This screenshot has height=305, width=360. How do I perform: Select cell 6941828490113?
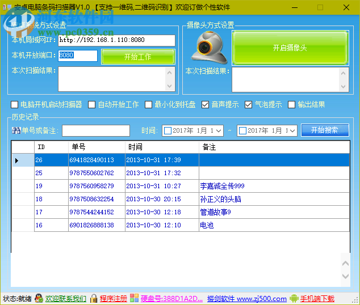[x=97, y=160]
